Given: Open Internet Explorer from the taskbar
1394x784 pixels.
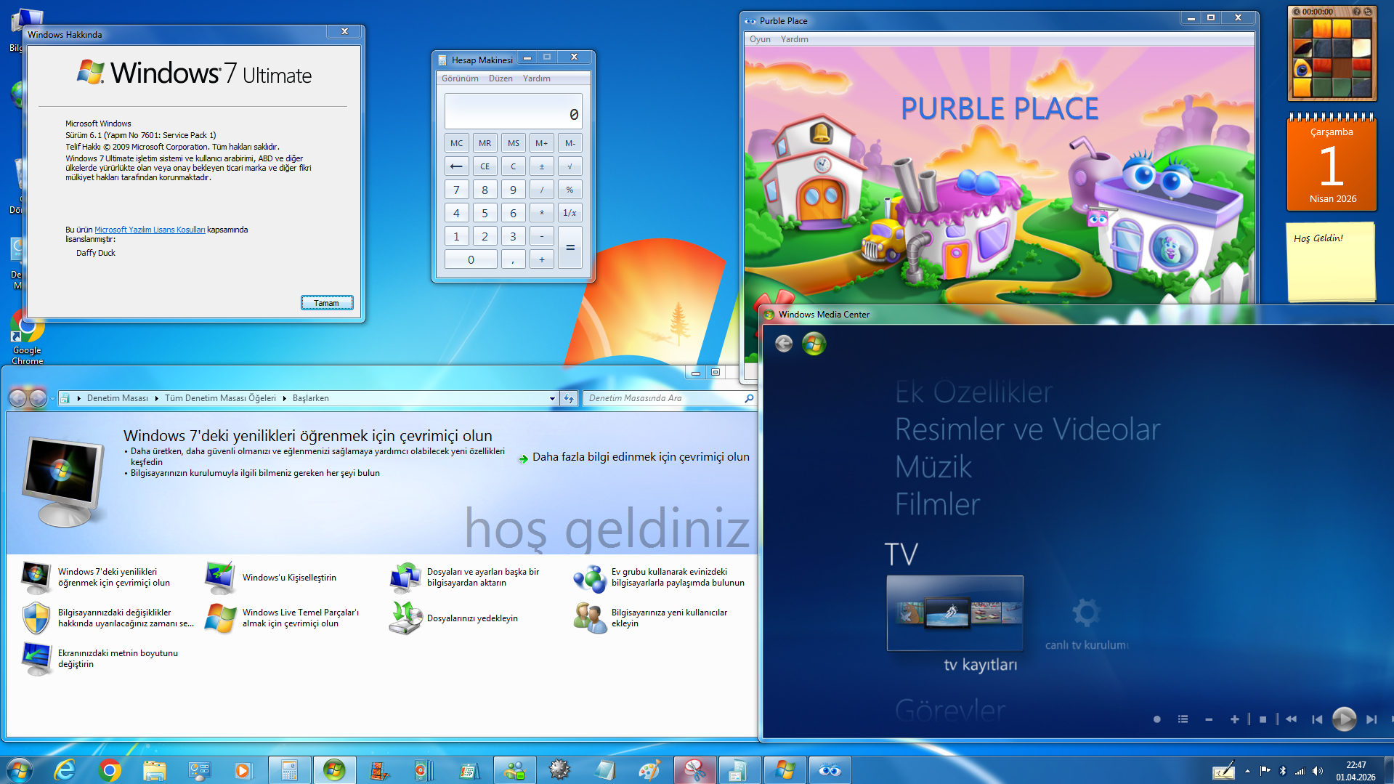Looking at the screenshot, I should pyautogui.click(x=65, y=770).
